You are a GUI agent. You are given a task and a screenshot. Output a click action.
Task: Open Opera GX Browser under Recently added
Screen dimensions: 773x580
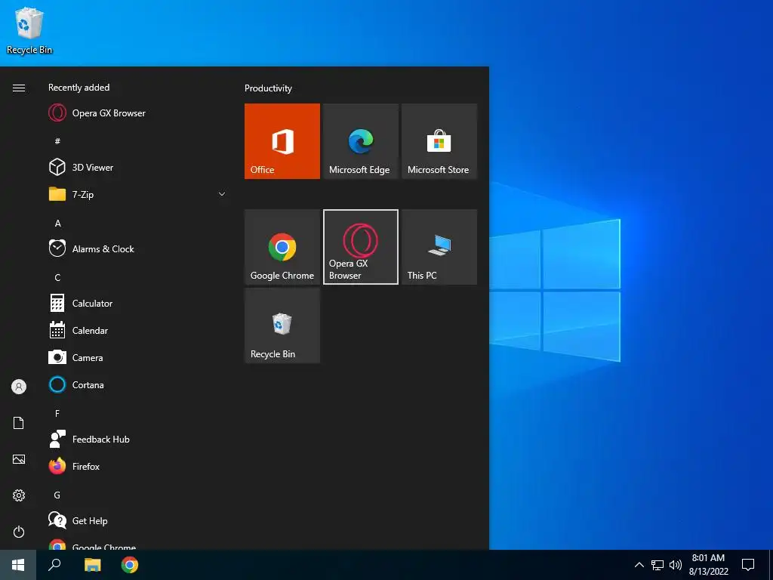[138, 113]
